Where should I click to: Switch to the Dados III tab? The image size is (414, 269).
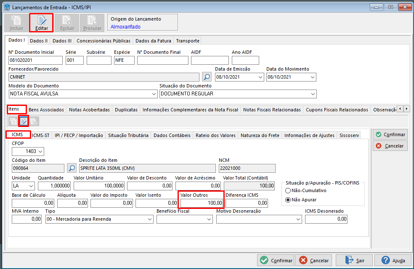[62, 41]
